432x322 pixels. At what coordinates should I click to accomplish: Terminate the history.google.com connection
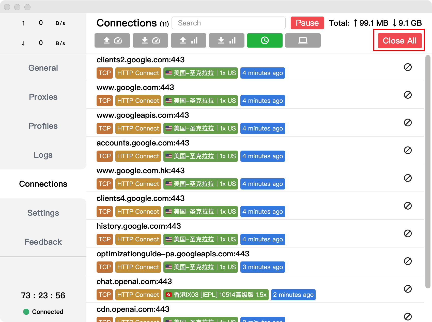(408, 233)
